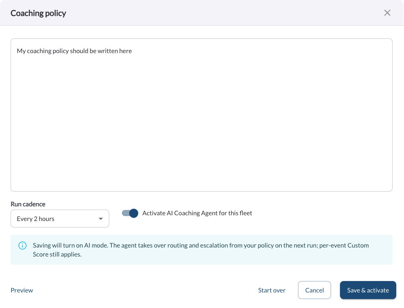Cancel the coaching policy changes
The width and height of the screenshot is (404, 308).
pyautogui.click(x=314, y=290)
